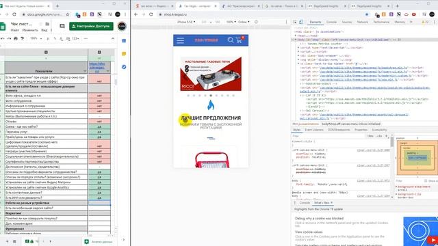
Task: Open the Изменить menu in Google Sheets
Action: click(30, 30)
